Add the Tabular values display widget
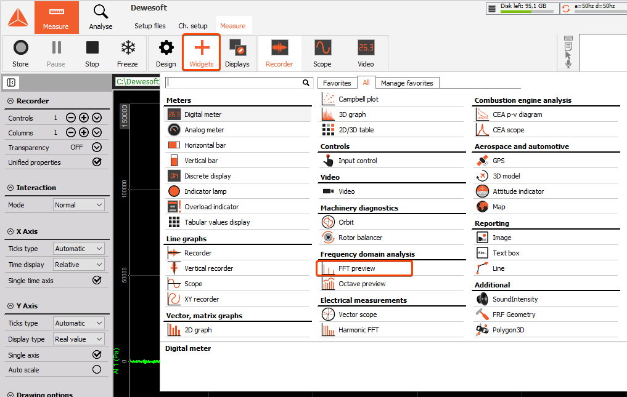 pyautogui.click(x=237, y=222)
